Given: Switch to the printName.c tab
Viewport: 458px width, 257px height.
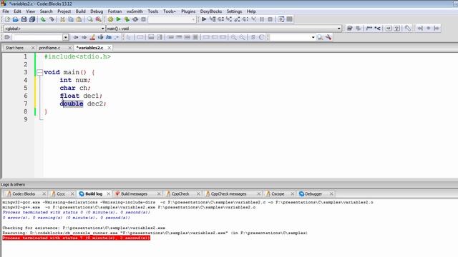Looking at the screenshot, I should pyautogui.click(x=49, y=48).
